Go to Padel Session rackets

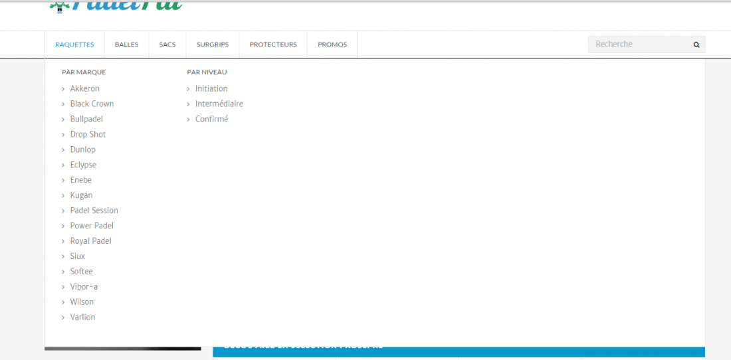(x=94, y=211)
